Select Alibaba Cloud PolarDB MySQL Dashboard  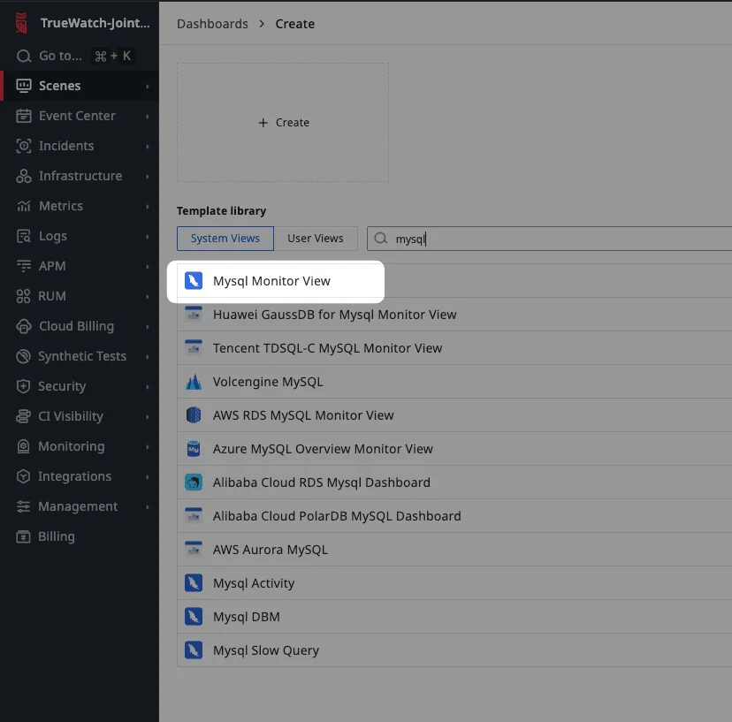(x=454, y=516)
